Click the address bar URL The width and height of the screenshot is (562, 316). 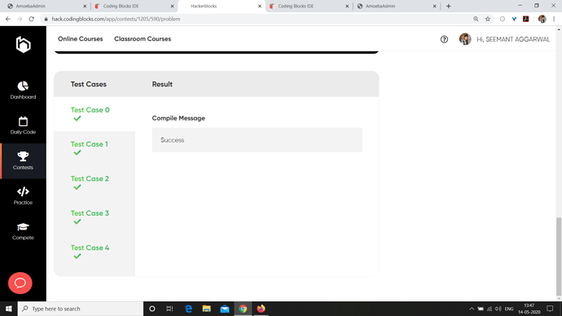point(116,19)
